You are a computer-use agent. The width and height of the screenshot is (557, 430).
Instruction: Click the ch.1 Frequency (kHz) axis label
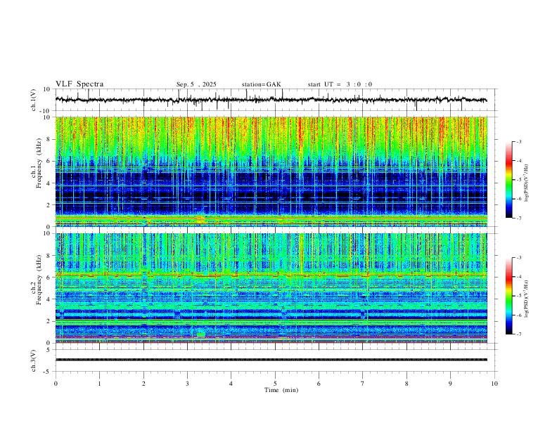[x=37, y=163]
